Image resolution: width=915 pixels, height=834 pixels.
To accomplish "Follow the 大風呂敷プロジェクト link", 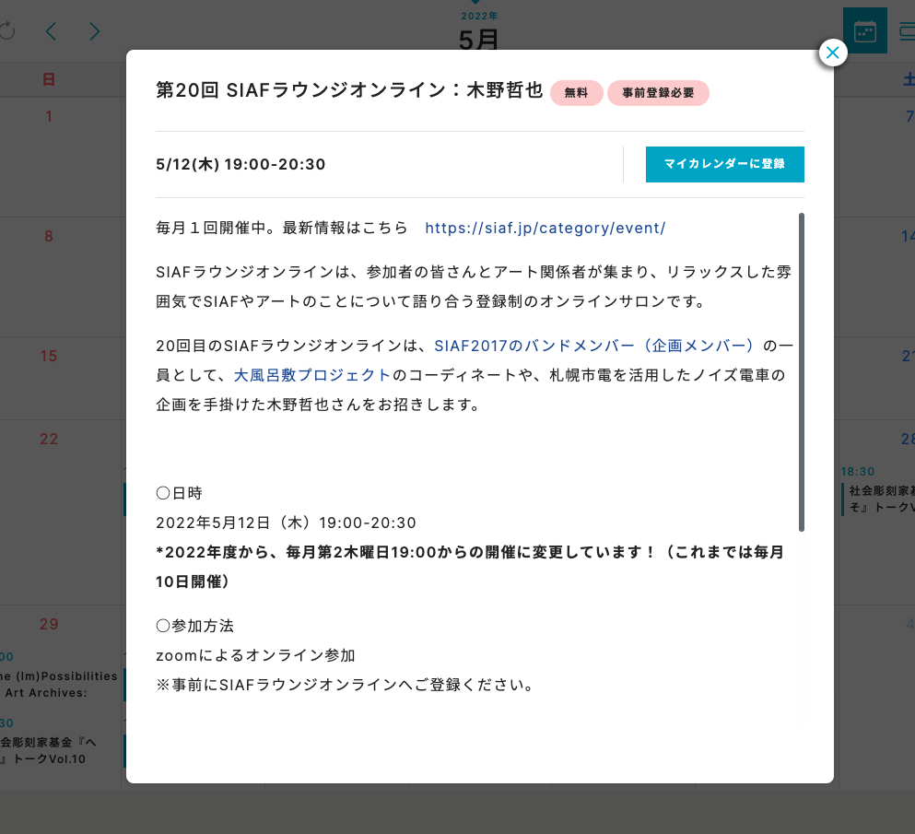I will pos(312,375).
